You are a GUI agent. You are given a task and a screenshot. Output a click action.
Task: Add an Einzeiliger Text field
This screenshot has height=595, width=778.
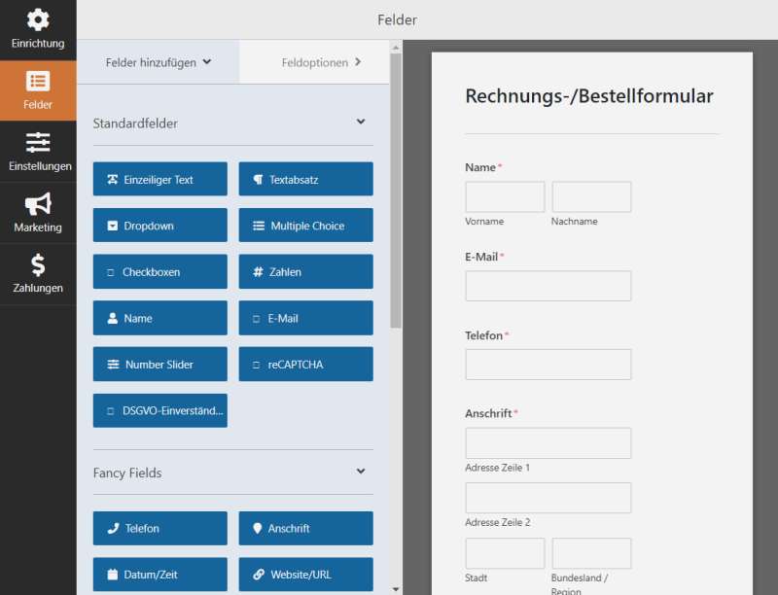[x=160, y=179]
